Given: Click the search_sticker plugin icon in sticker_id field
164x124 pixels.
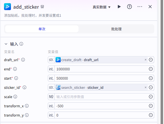Looking at the screenshot, I should tap(58, 87).
